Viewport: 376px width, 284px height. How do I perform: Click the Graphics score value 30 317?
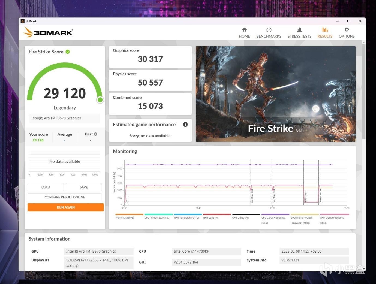click(x=150, y=59)
